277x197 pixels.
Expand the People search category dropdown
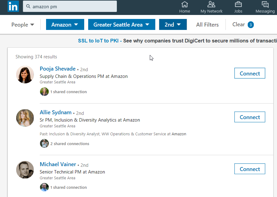coord(22,24)
